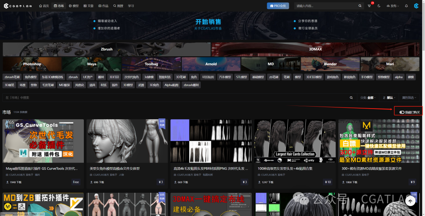The image size is (425, 216).
Task: Open the Largest Hair Cards Collection thumbnail
Action: [295, 141]
